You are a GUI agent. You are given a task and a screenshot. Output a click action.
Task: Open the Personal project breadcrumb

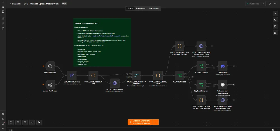[15, 4]
